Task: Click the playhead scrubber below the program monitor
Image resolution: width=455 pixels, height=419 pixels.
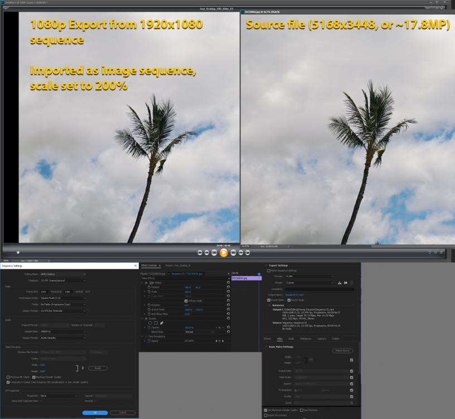Action: click(17, 251)
